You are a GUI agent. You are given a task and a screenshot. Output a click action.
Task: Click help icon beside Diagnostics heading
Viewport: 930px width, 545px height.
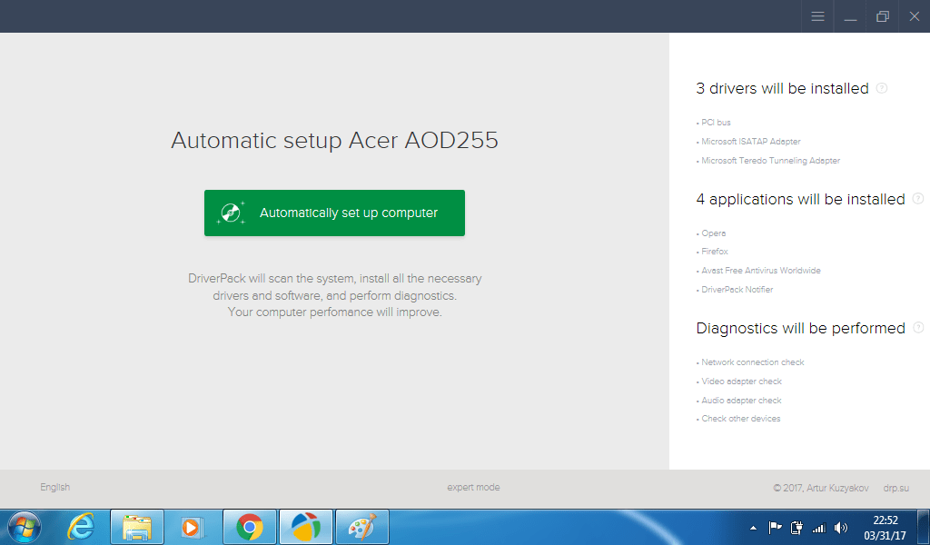918,327
